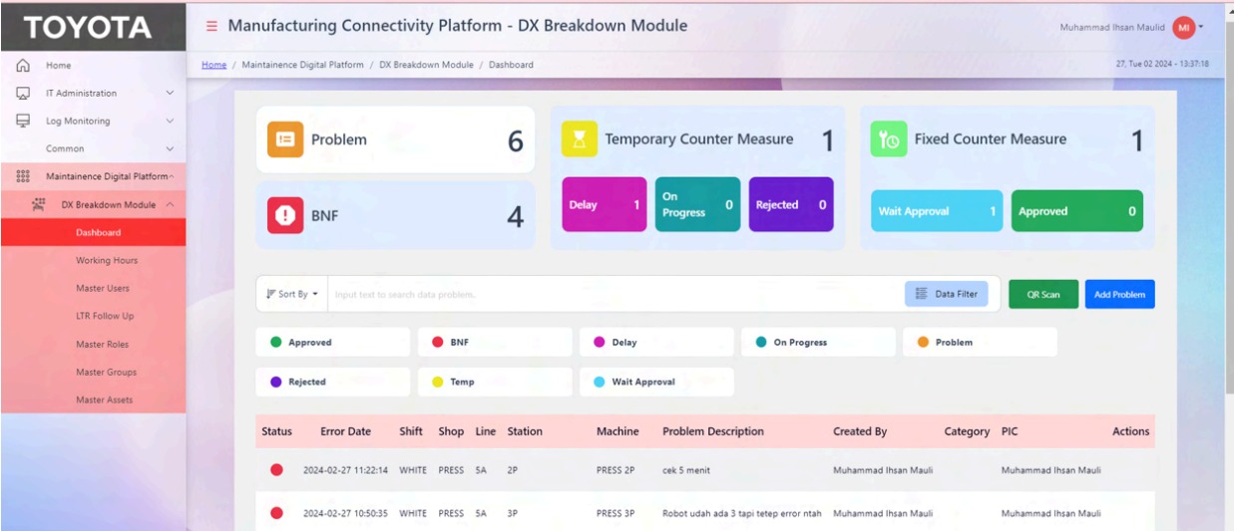Open LTR Follow Up page
Viewport: 1234px width, 531px height.
(93, 316)
